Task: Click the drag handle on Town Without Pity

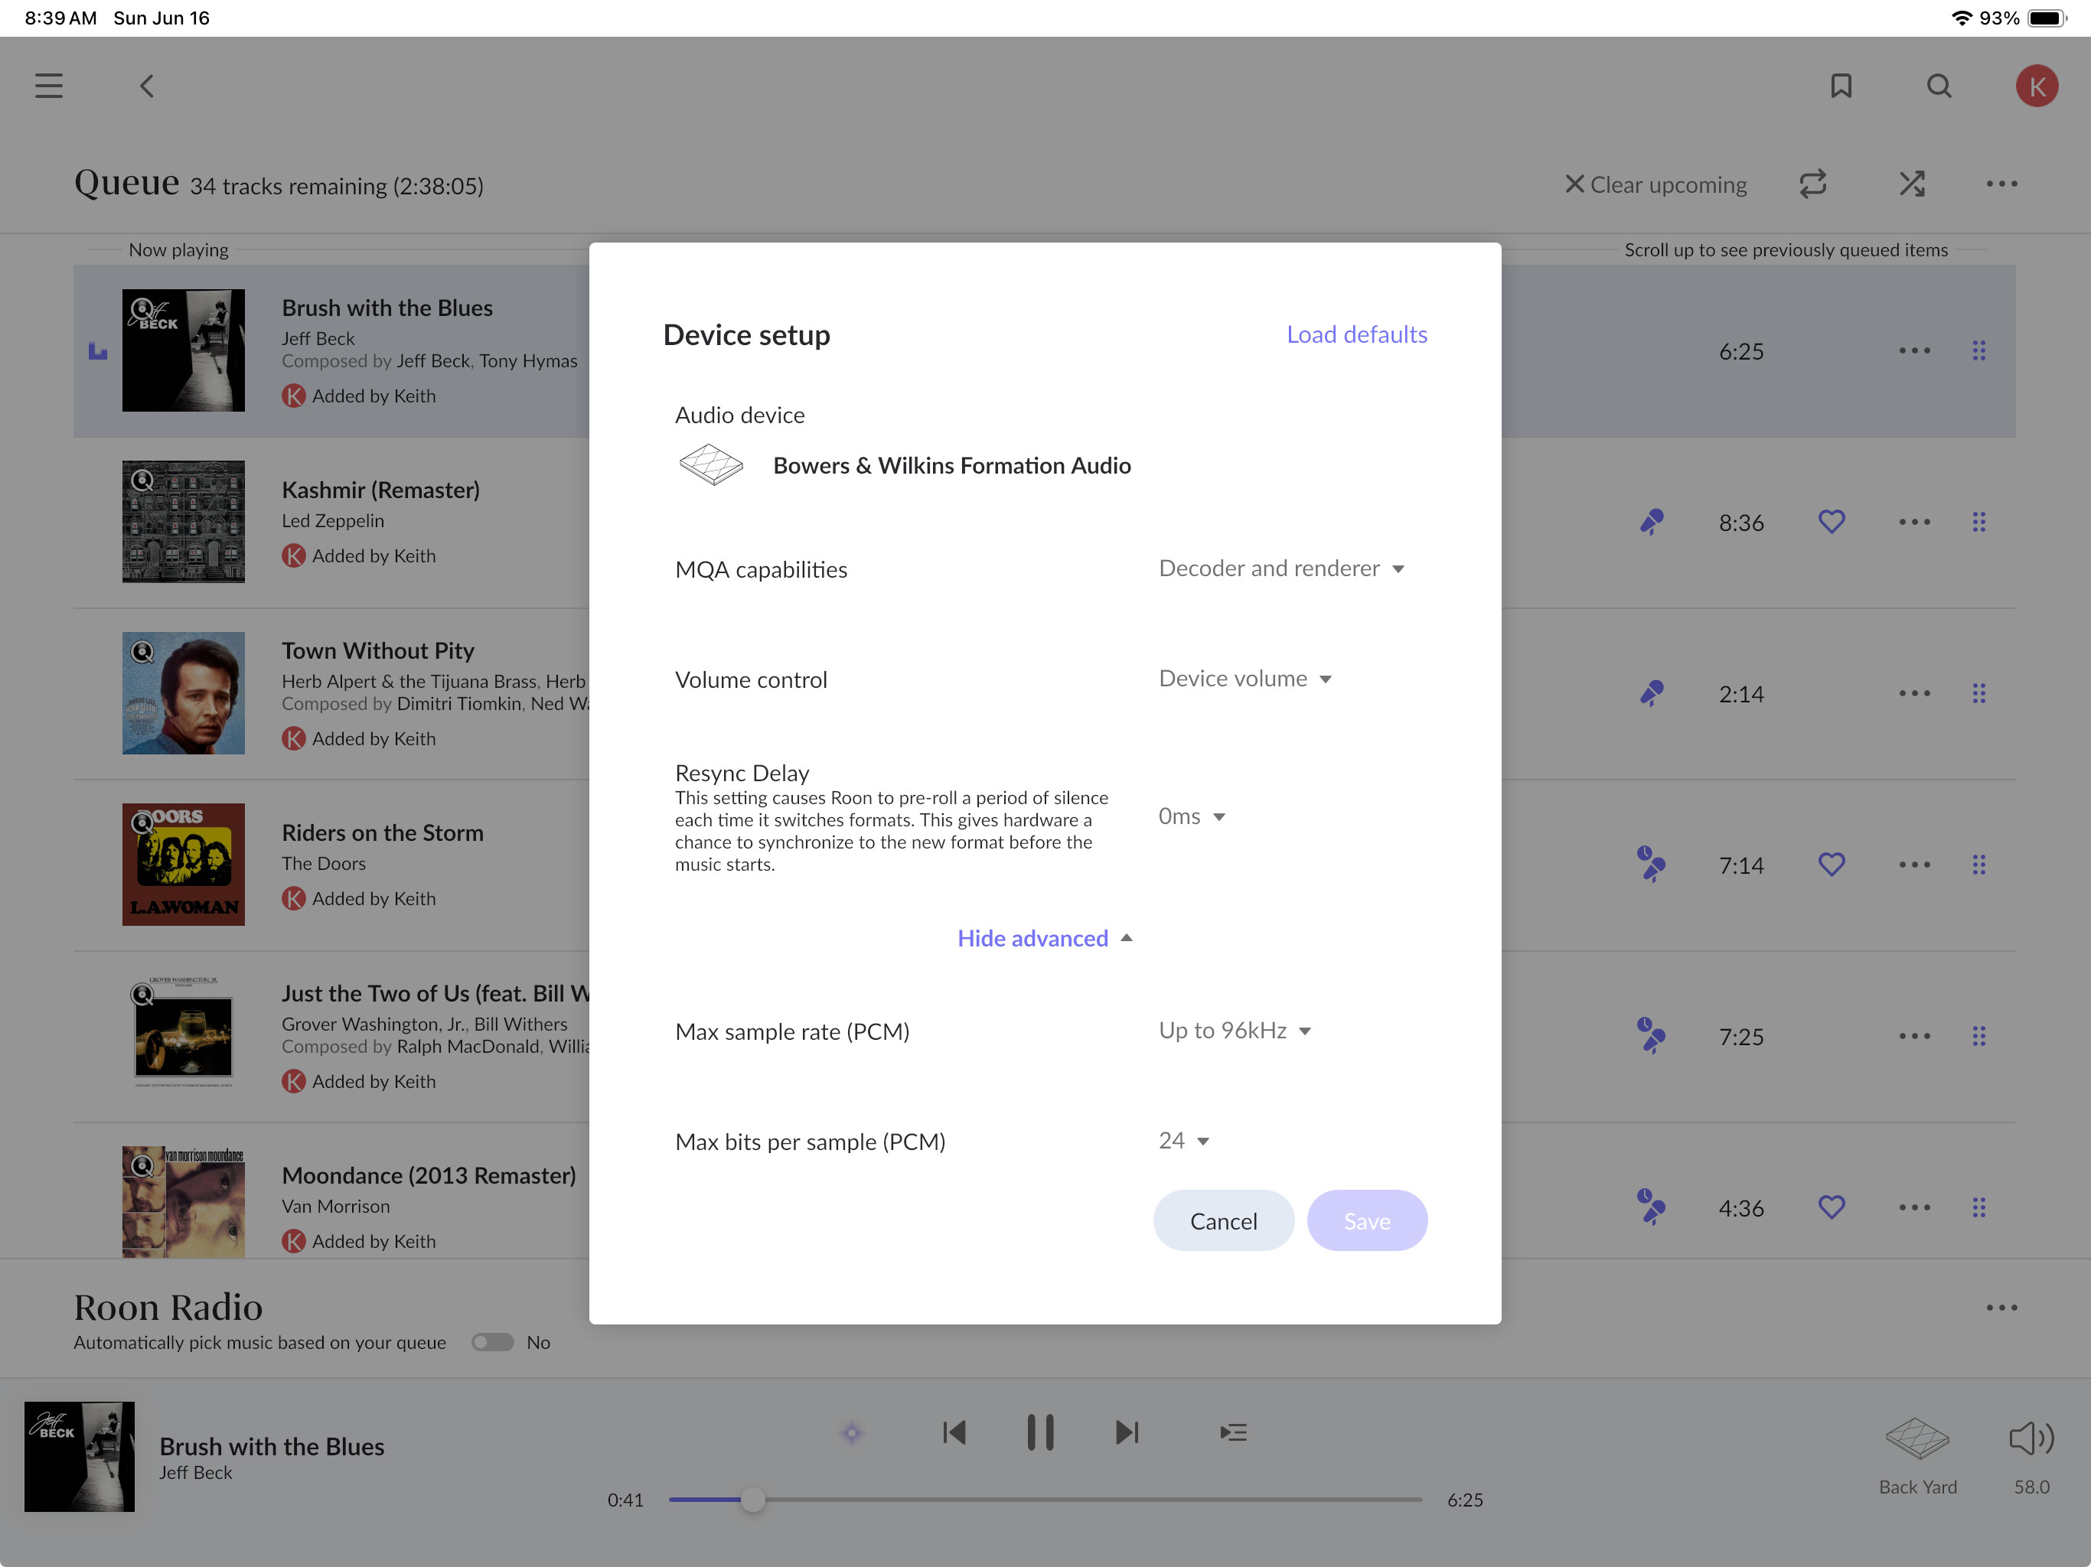Action: (1978, 692)
